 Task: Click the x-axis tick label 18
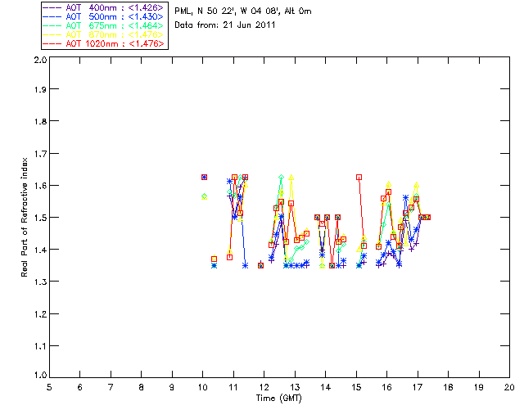(448, 387)
